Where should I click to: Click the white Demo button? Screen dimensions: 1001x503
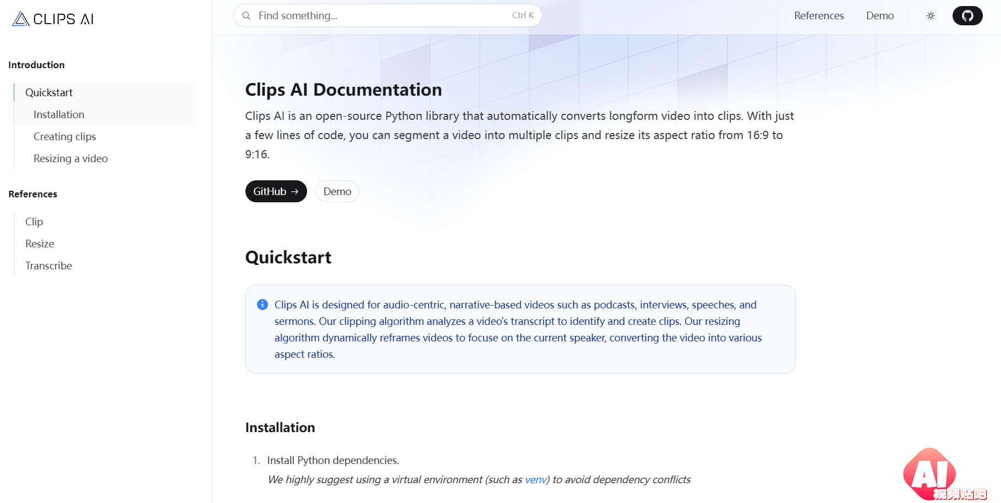point(337,191)
